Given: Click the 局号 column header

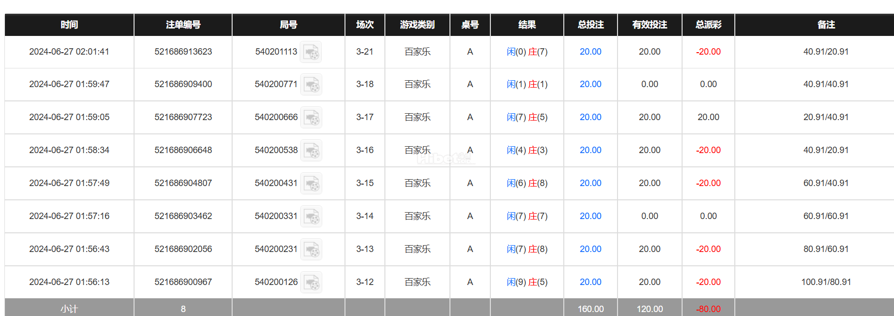Looking at the screenshot, I should [288, 25].
